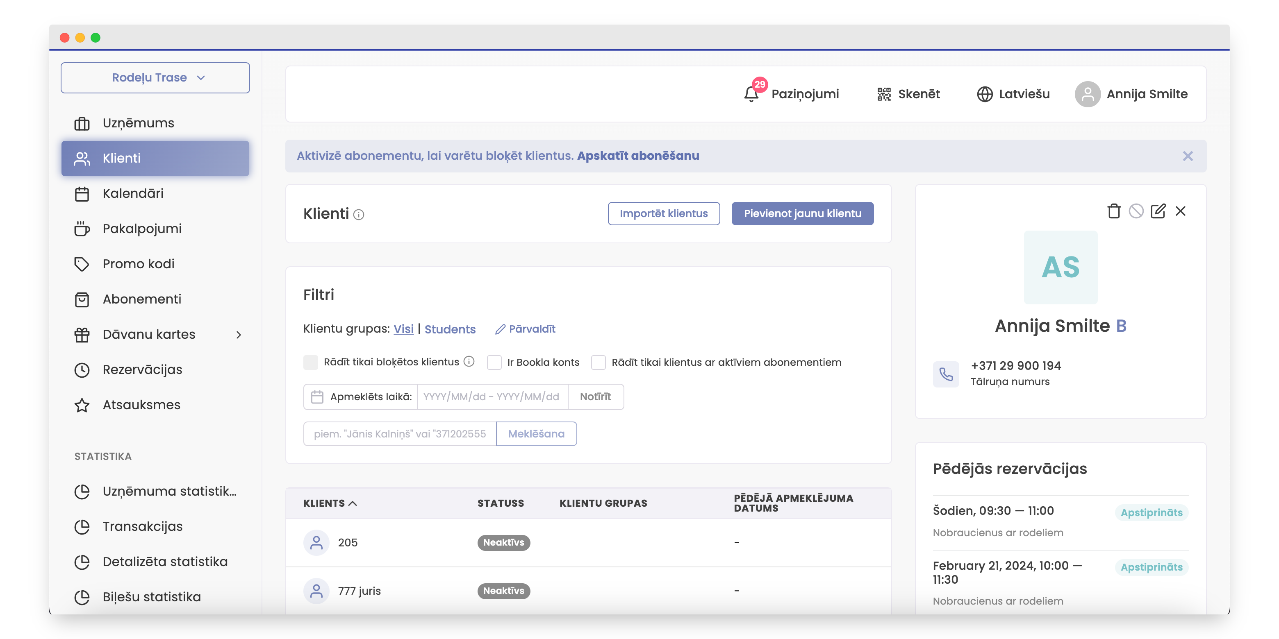This screenshot has width=1279, height=639.
Task: Open the Rodeļu Trase company dropdown
Action: tap(155, 77)
